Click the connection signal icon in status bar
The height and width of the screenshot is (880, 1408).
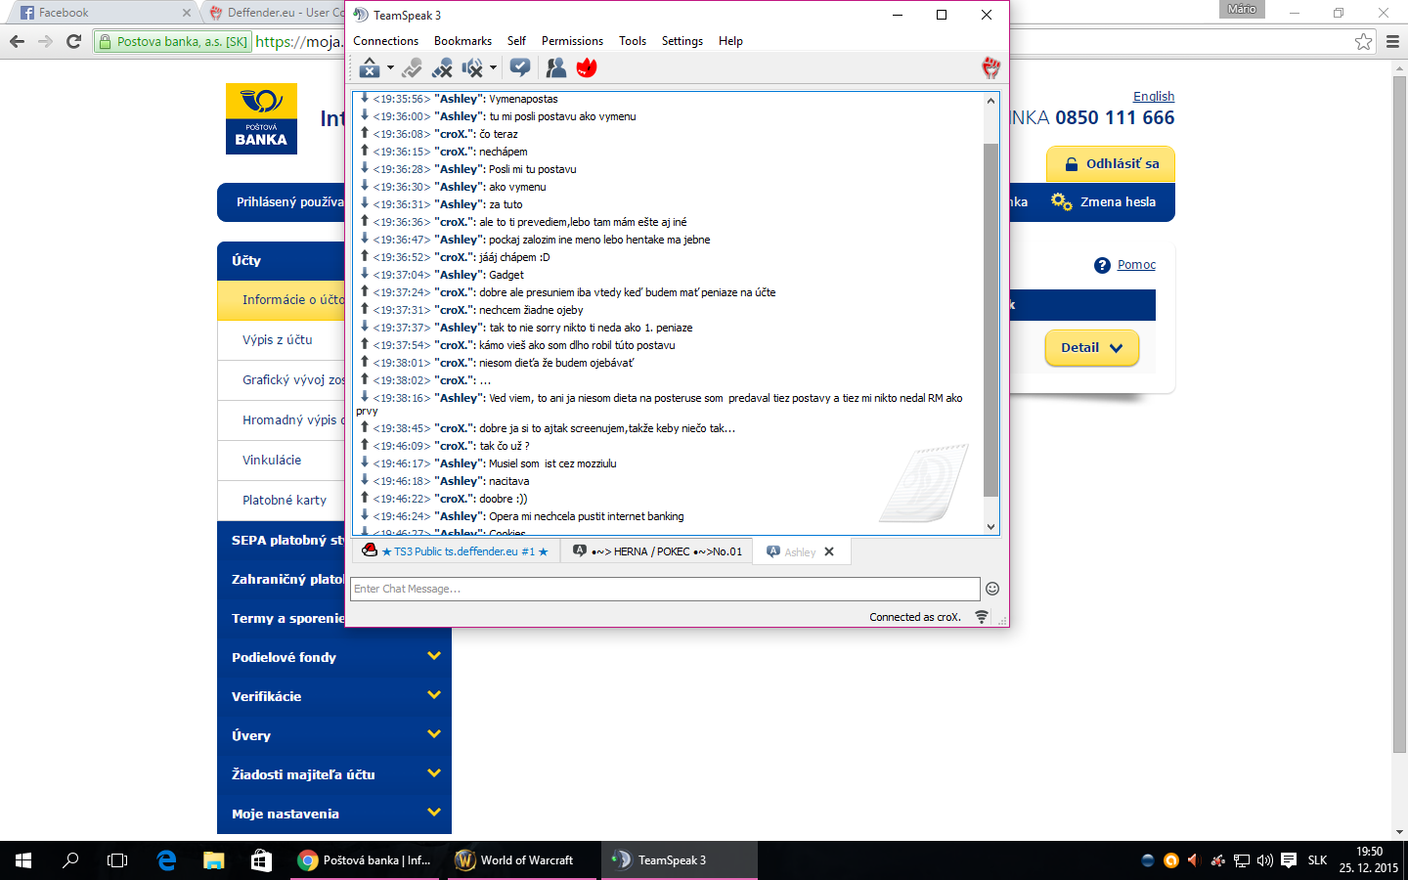pyautogui.click(x=982, y=617)
